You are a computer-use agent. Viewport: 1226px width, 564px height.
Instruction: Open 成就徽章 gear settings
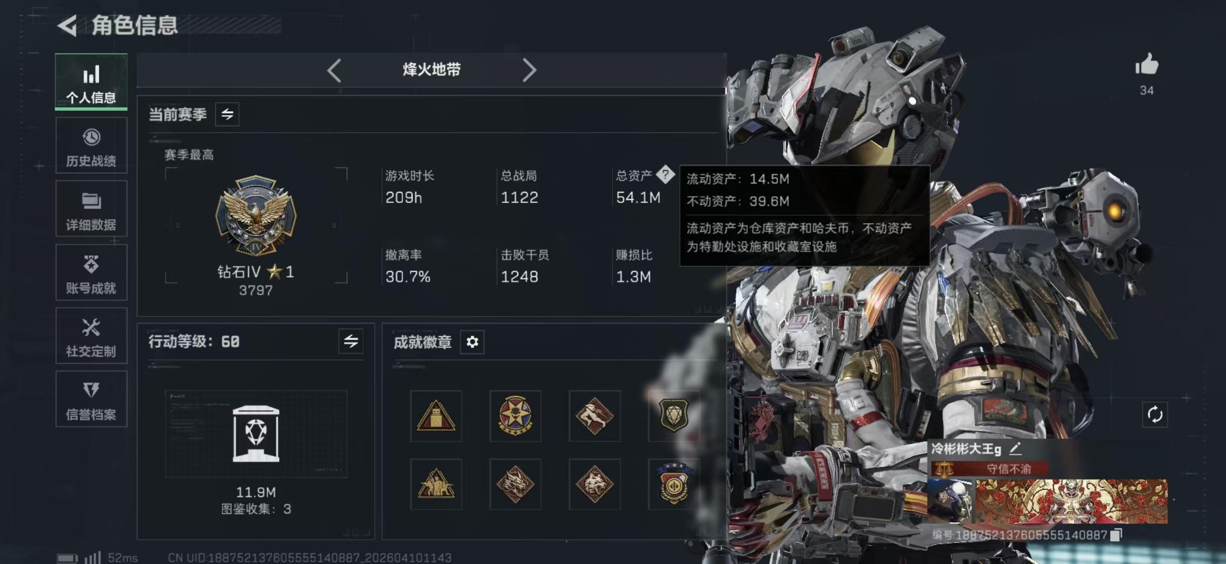(x=472, y=342)
